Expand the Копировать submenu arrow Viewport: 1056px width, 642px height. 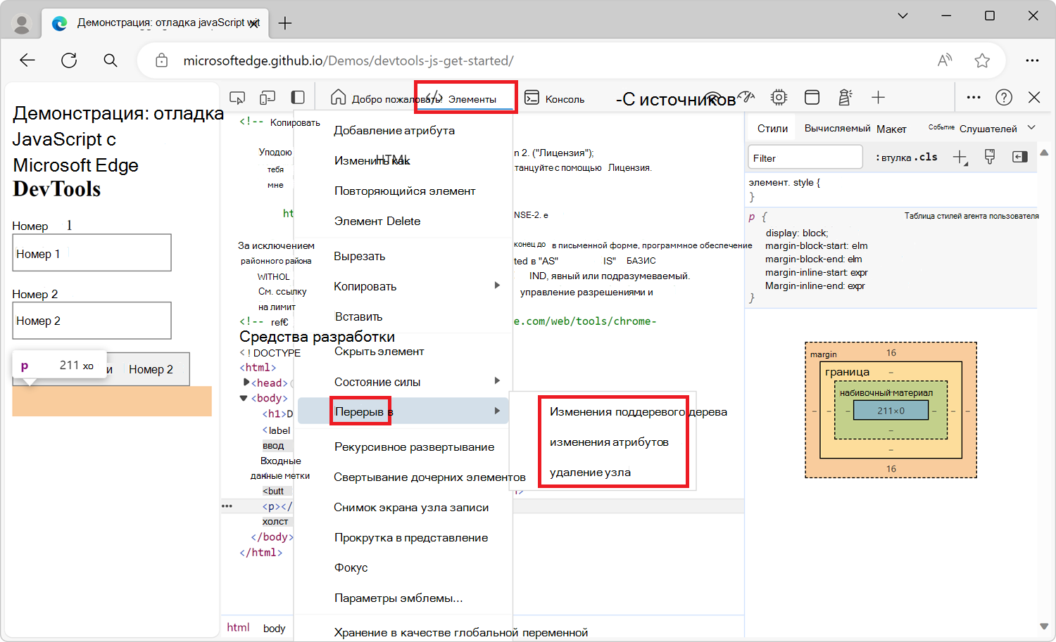[x=497, y=285]
